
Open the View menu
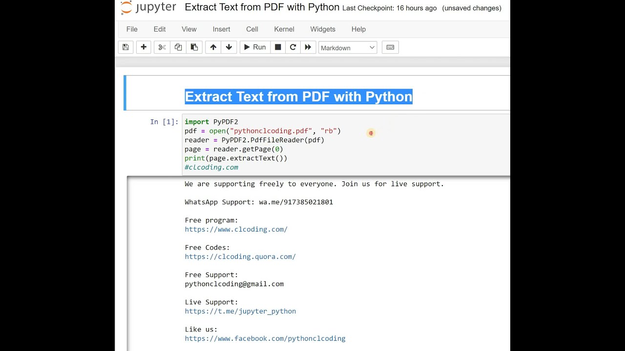tap(189, 29)
